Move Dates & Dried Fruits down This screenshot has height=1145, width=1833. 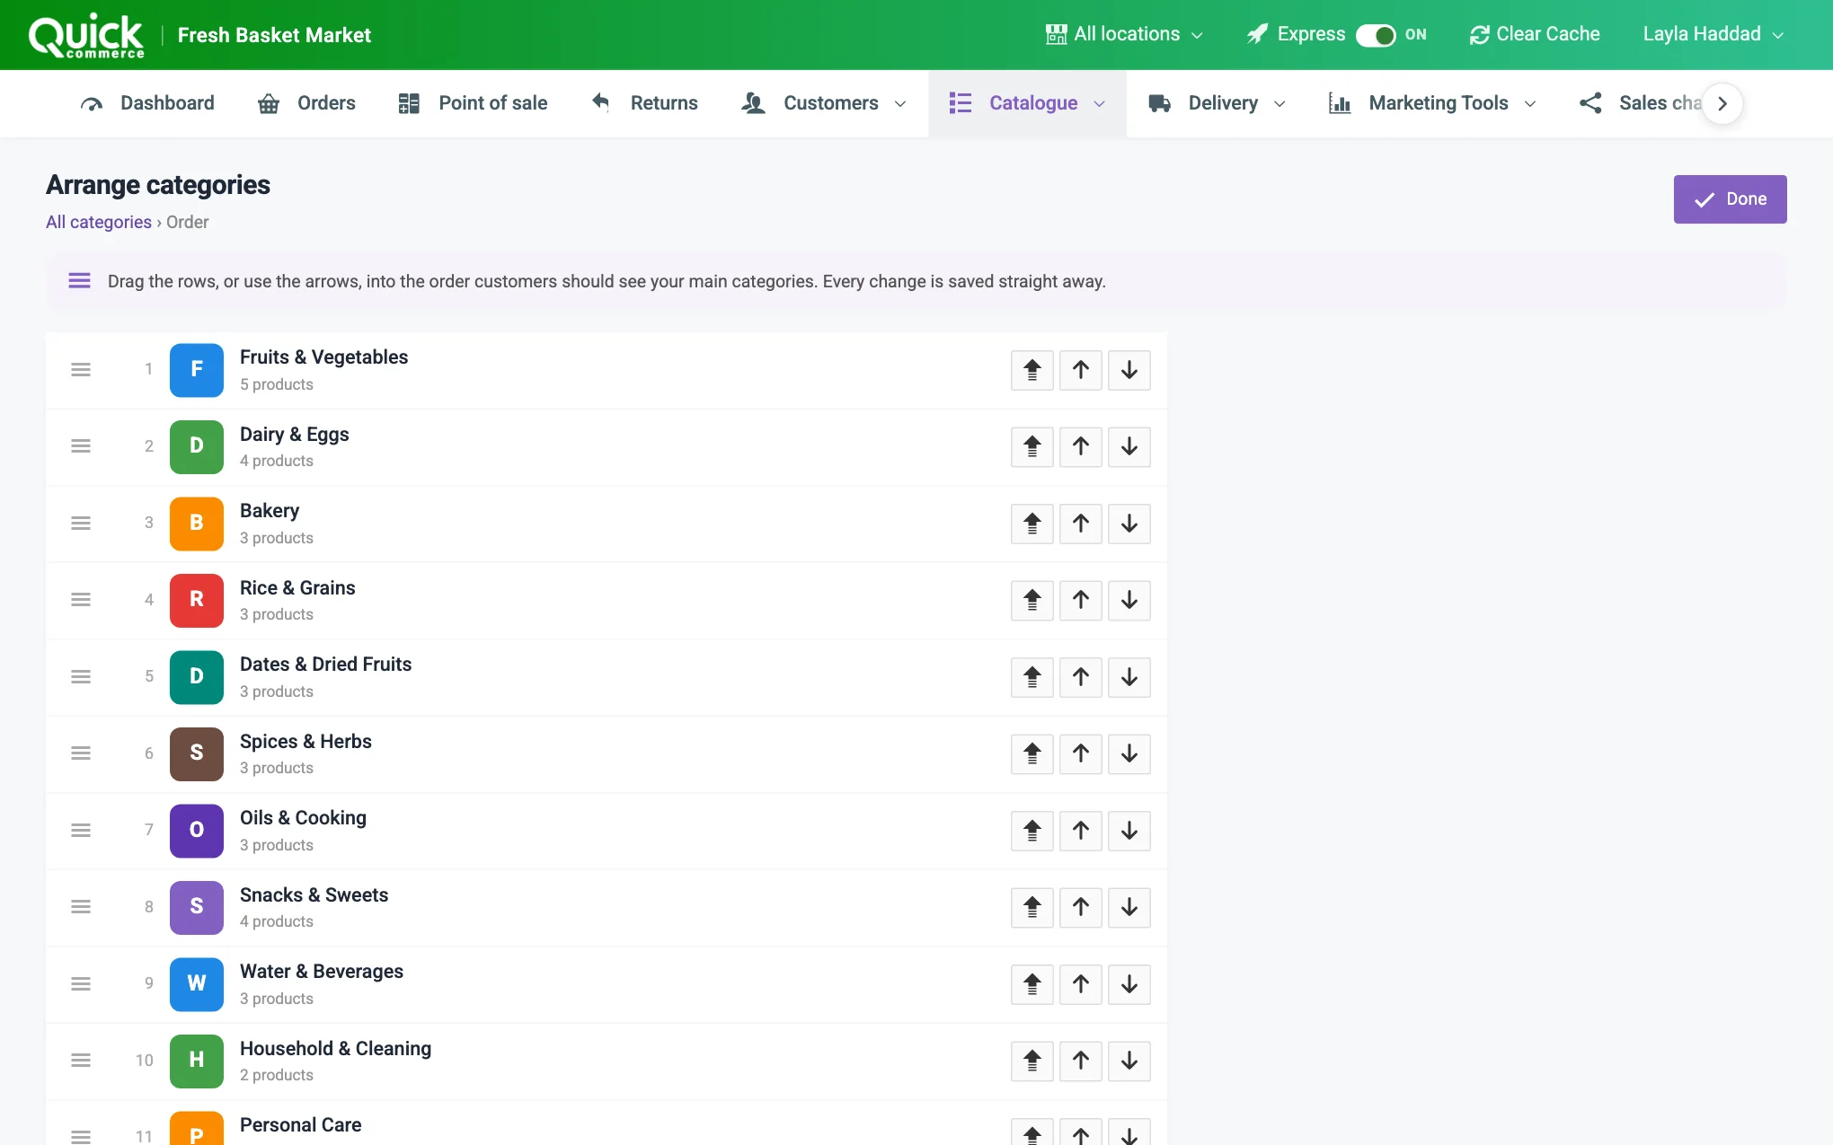[x=1129, y=677]
